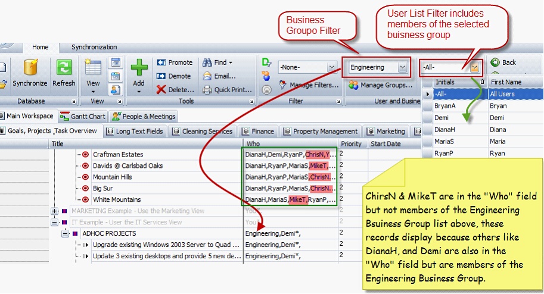Screen dimensions: 544x294
Task: Click the First Name column header
Action: [x=515, y=82]
